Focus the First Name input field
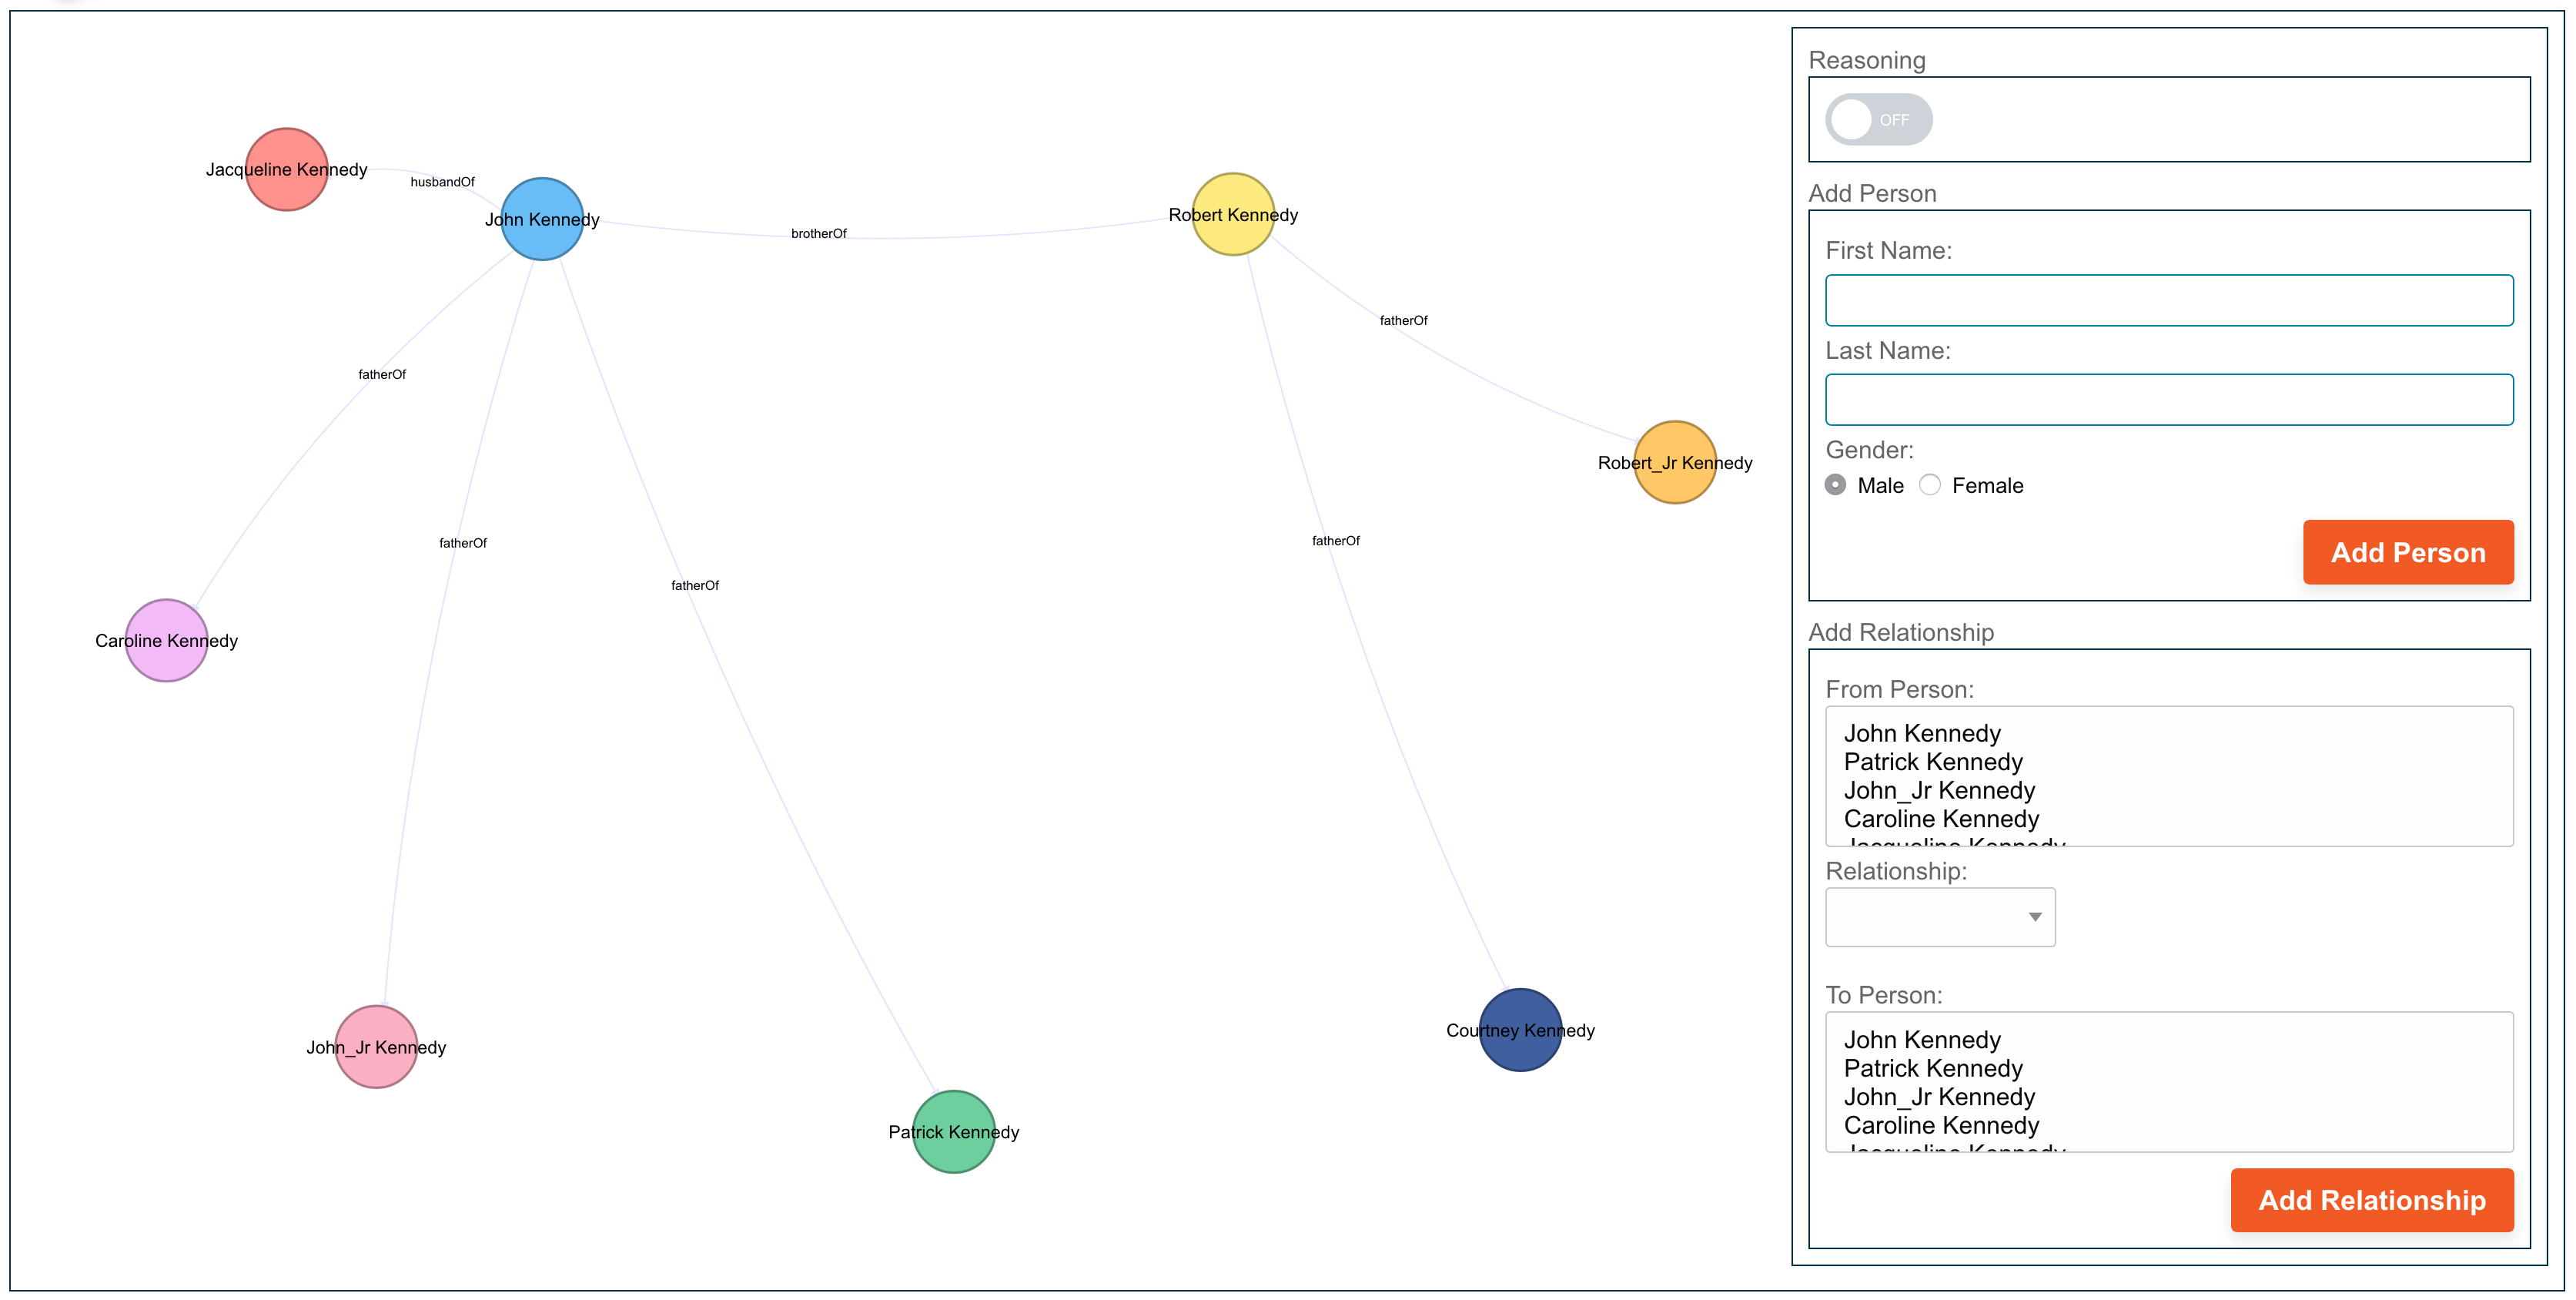Viewport: 2576px width, 1300px height. pos(2168,300)
